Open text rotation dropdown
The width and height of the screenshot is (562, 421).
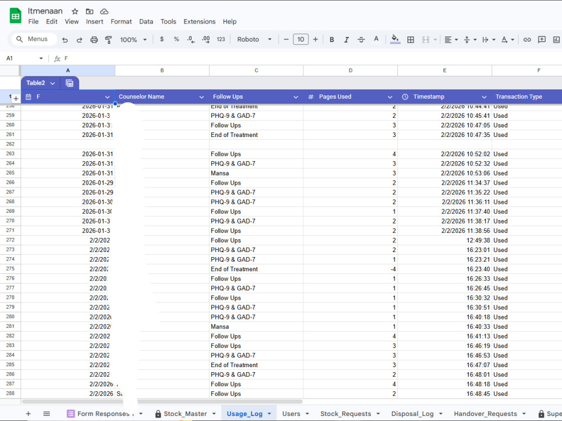tap(507, 40)
